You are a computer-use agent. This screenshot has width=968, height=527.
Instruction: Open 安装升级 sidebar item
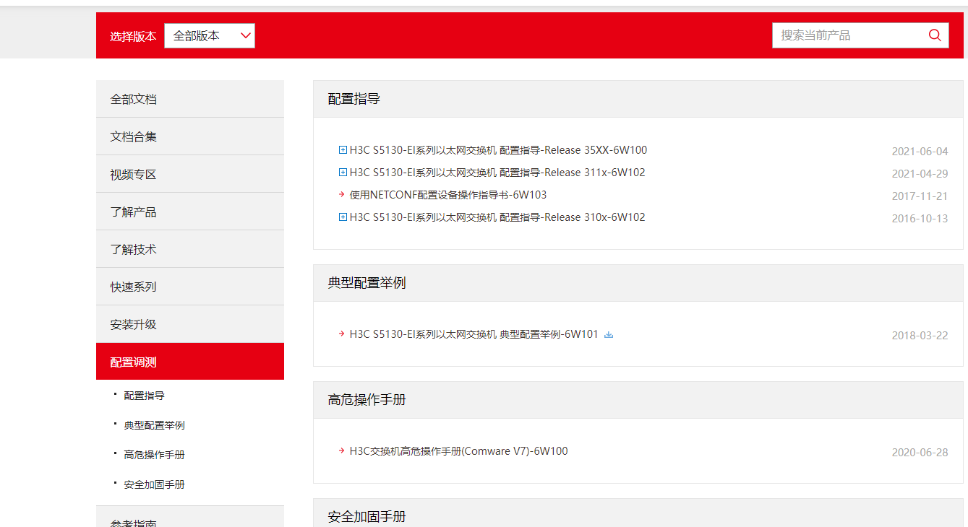coord(190,324)
